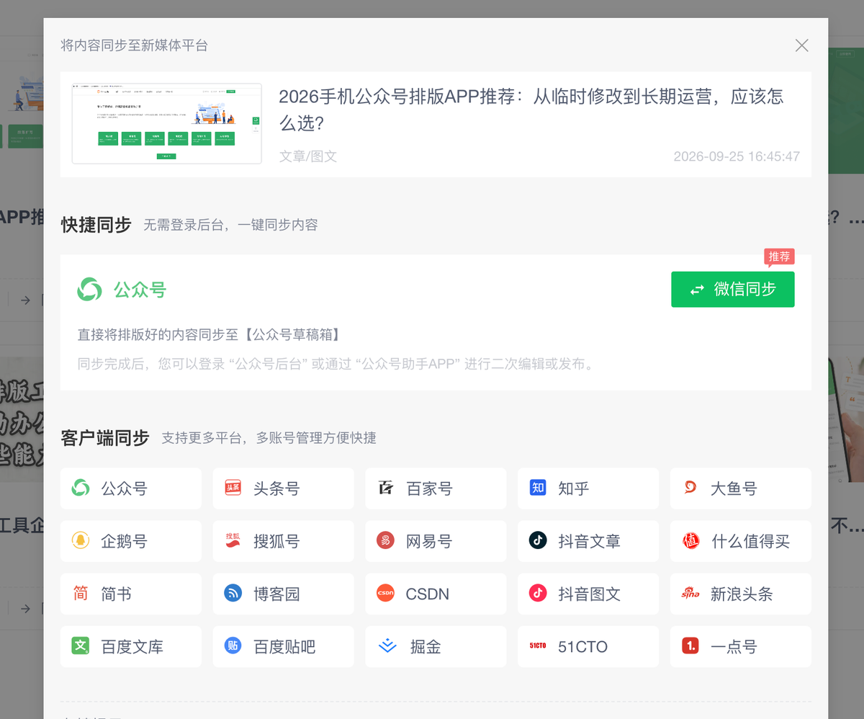Screen dimensions: 864x719
Task: Click the 什么值得买 icon
Action: coord(690,541)
